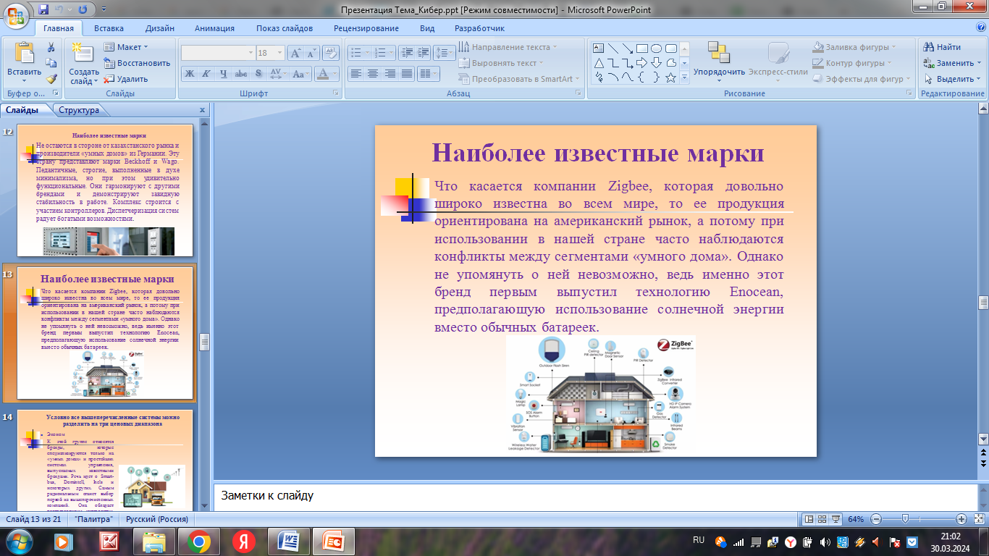Select the right block arrow shape

(642, 63)
